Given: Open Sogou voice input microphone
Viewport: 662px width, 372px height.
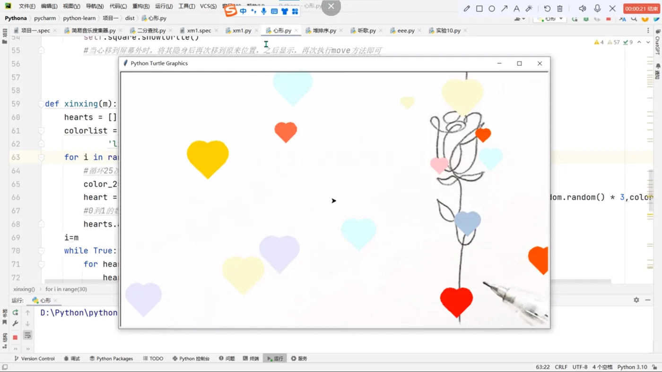Looking at the screenshot, I should (x=264, y=11).
